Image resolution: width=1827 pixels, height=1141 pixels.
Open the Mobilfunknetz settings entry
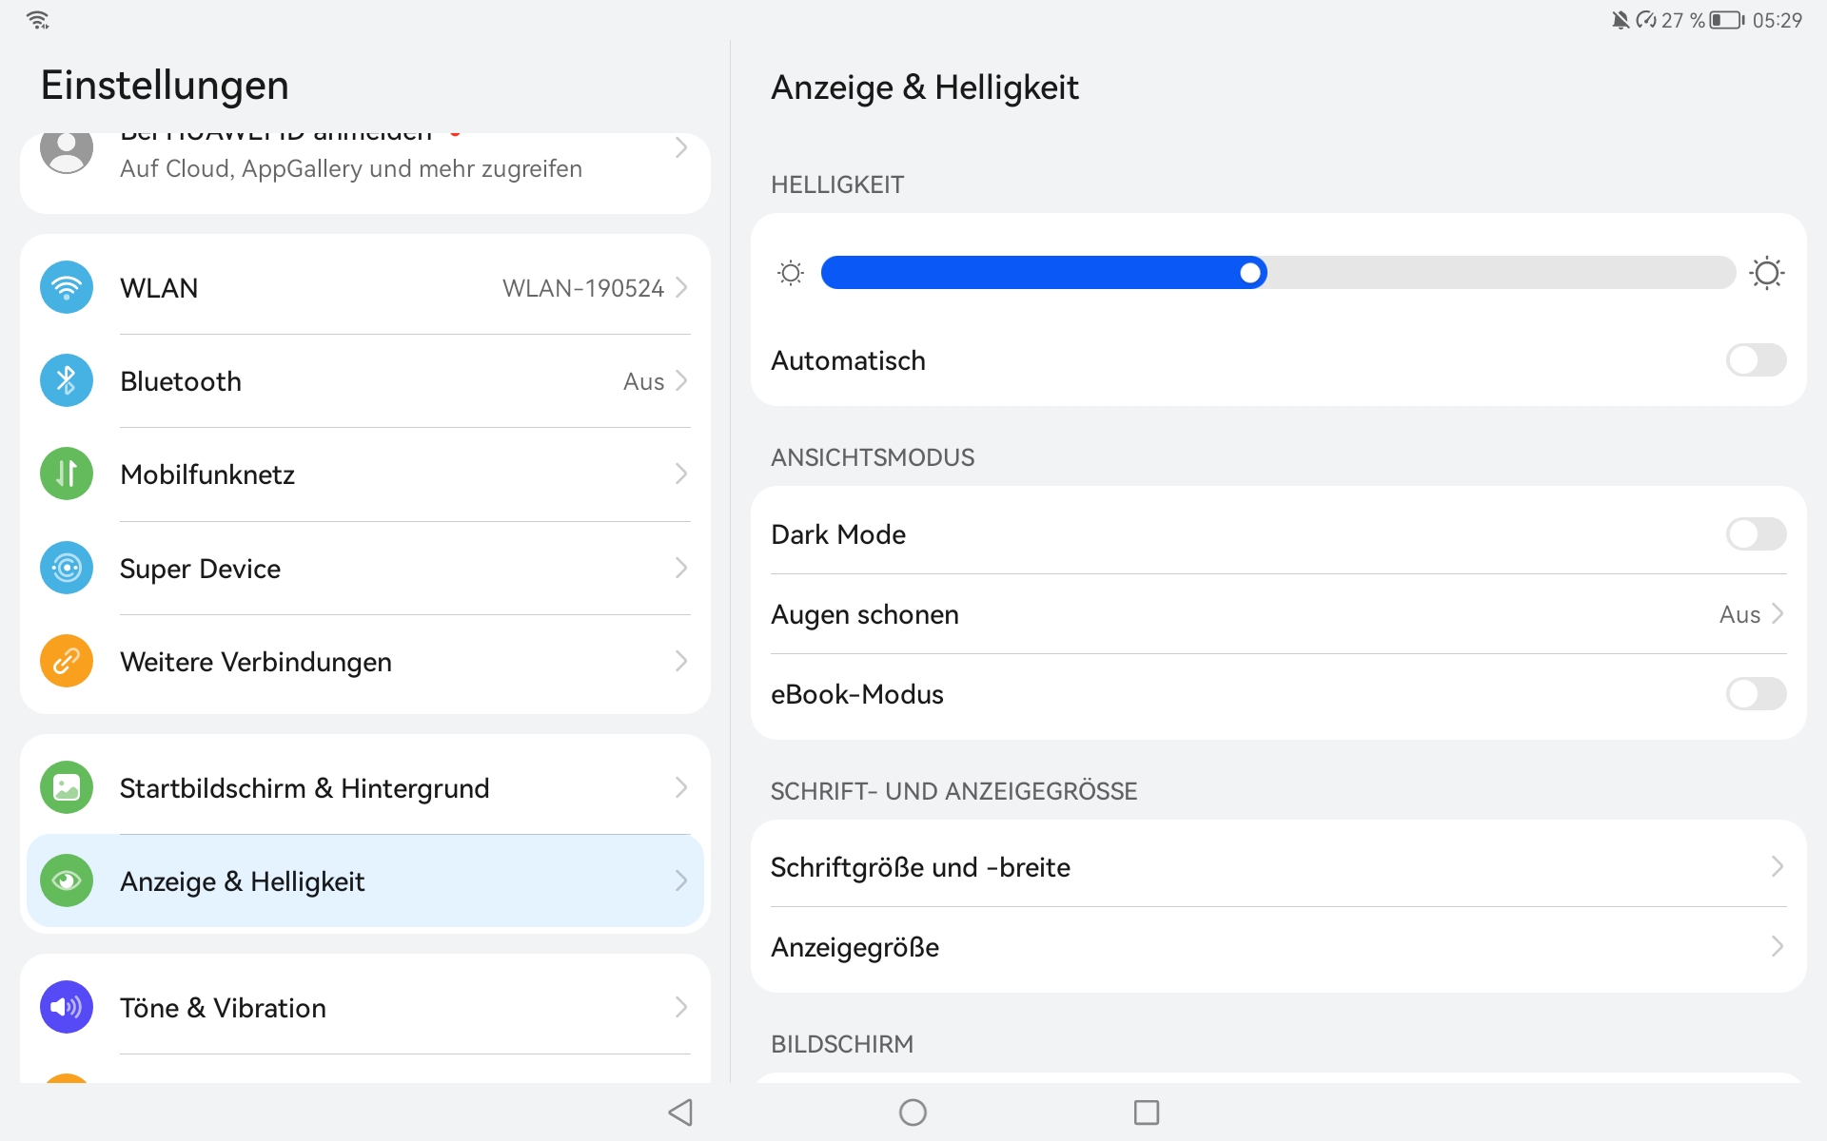(x=207, y=474)
